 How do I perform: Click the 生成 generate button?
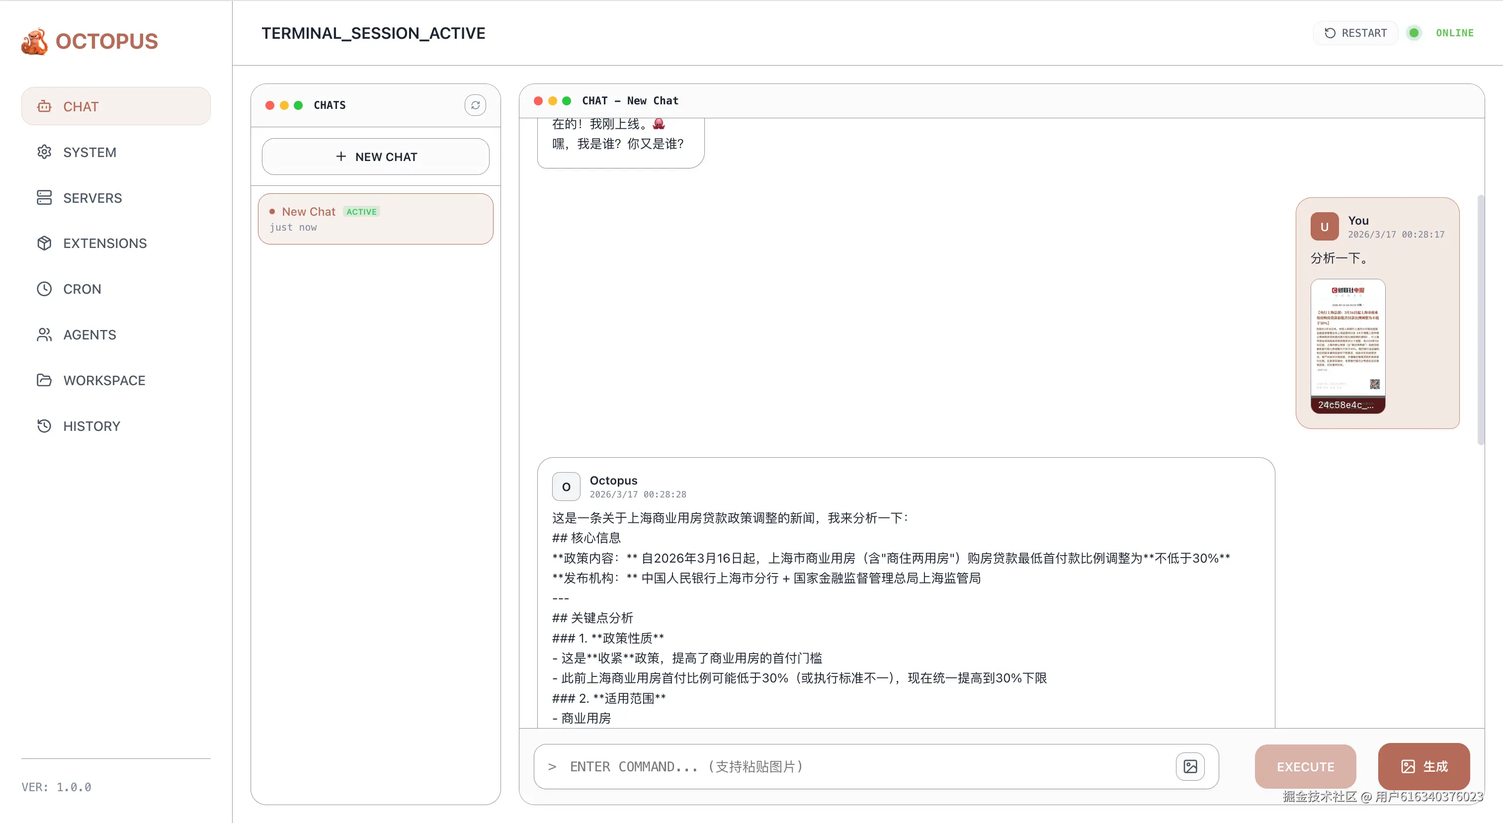point(1424,766)
